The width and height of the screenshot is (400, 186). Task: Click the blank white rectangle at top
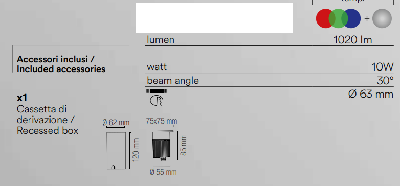tap(214, 18)
